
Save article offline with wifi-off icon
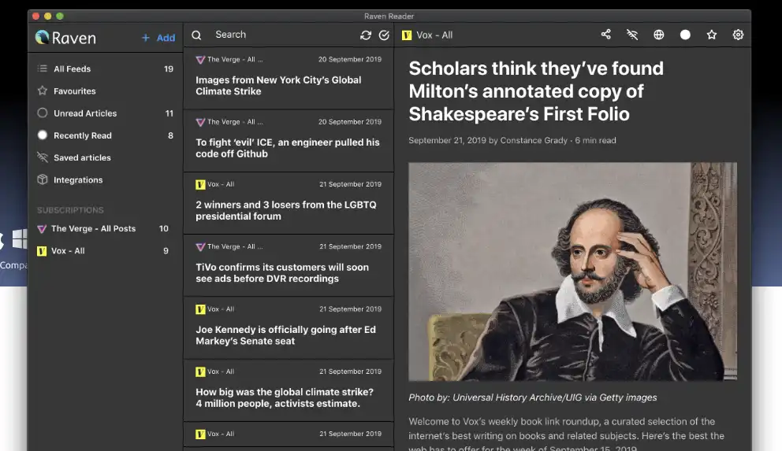(632, 35)
